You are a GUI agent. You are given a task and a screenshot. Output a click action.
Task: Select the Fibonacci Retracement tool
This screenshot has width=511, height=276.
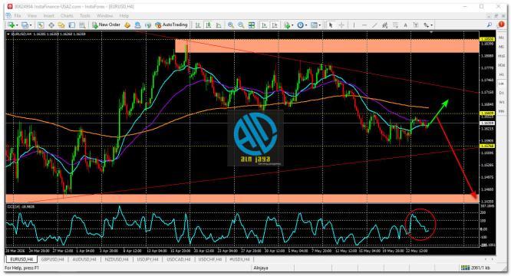(x=395, y=25)
